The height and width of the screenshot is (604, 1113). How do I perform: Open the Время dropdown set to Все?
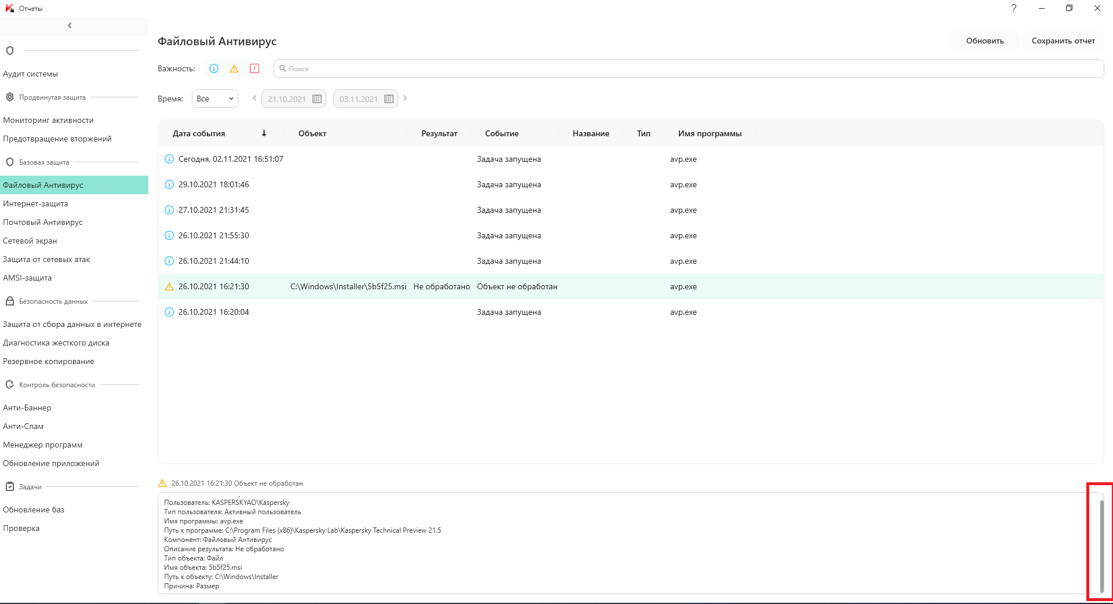tap(214, 99)
